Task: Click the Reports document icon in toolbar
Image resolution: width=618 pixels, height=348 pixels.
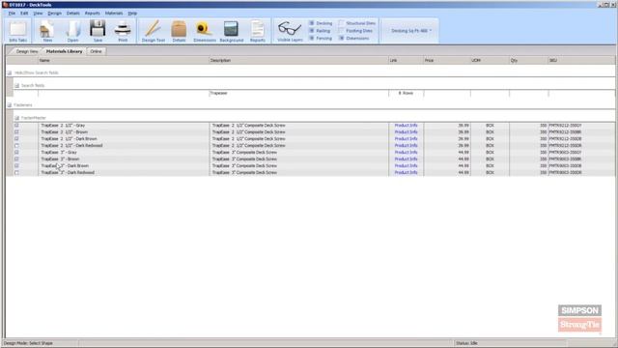Action: click(x=258, y=31)
